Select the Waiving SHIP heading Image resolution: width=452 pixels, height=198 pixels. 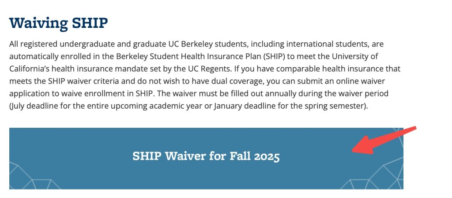coord(59,23)
